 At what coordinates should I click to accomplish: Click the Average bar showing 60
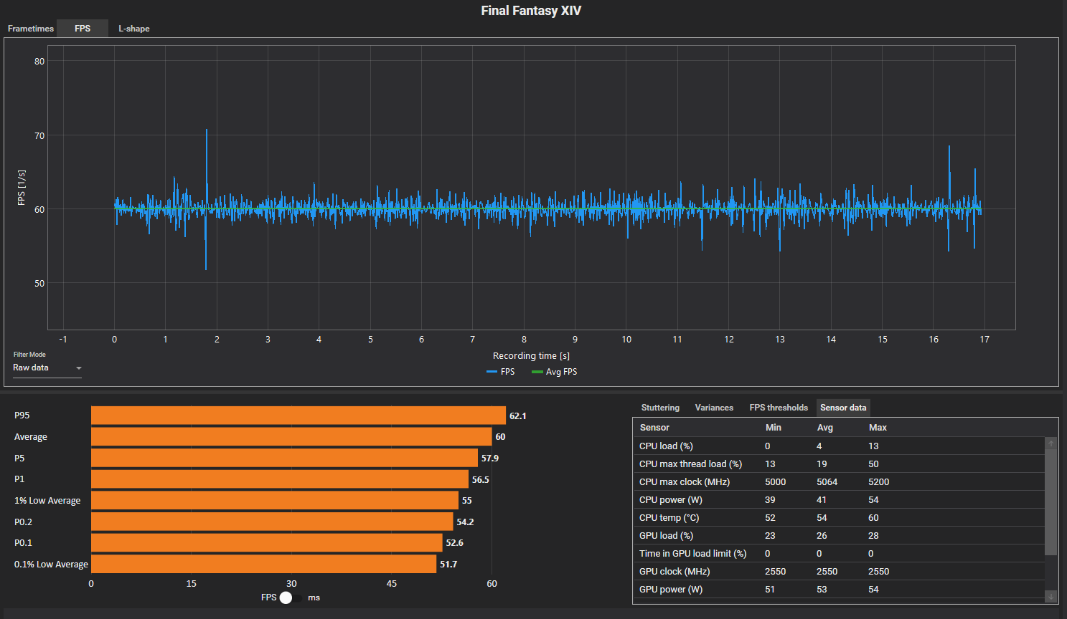click(x=291, y=437)
